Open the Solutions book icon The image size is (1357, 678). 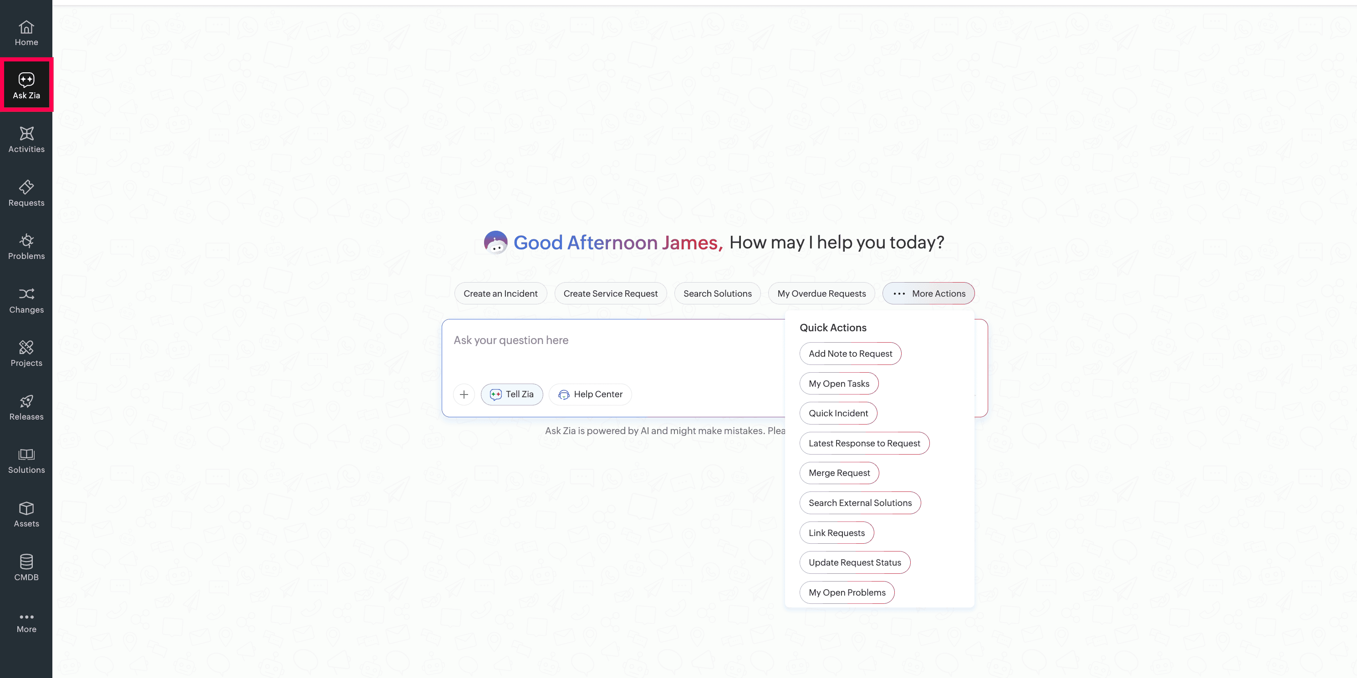point(26,460)
